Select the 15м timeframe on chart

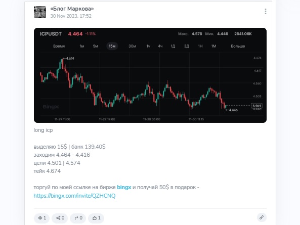click(112, 46)
